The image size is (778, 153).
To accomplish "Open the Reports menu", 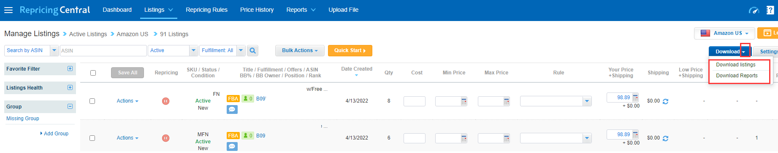I will click(301, 10).
